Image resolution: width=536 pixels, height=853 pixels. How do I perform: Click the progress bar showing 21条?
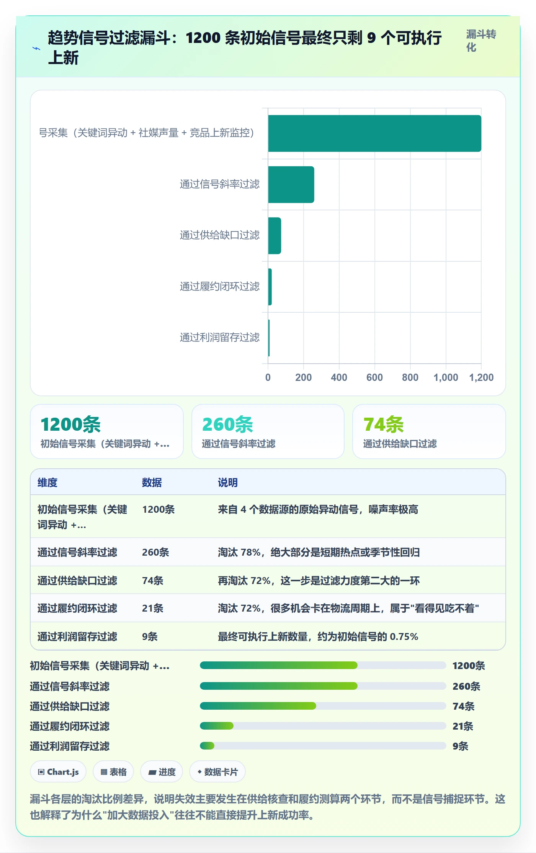(x=323, y=726)
